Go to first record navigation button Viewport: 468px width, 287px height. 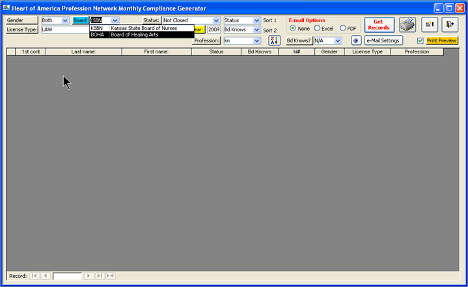click(x=34, y=276)
